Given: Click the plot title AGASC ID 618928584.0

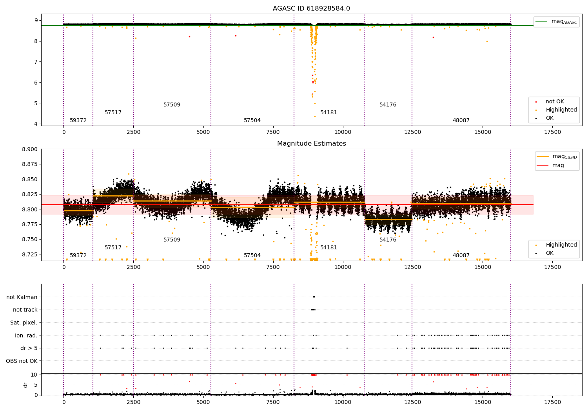Looking at the screenshot, I should [x=311, y=9].
